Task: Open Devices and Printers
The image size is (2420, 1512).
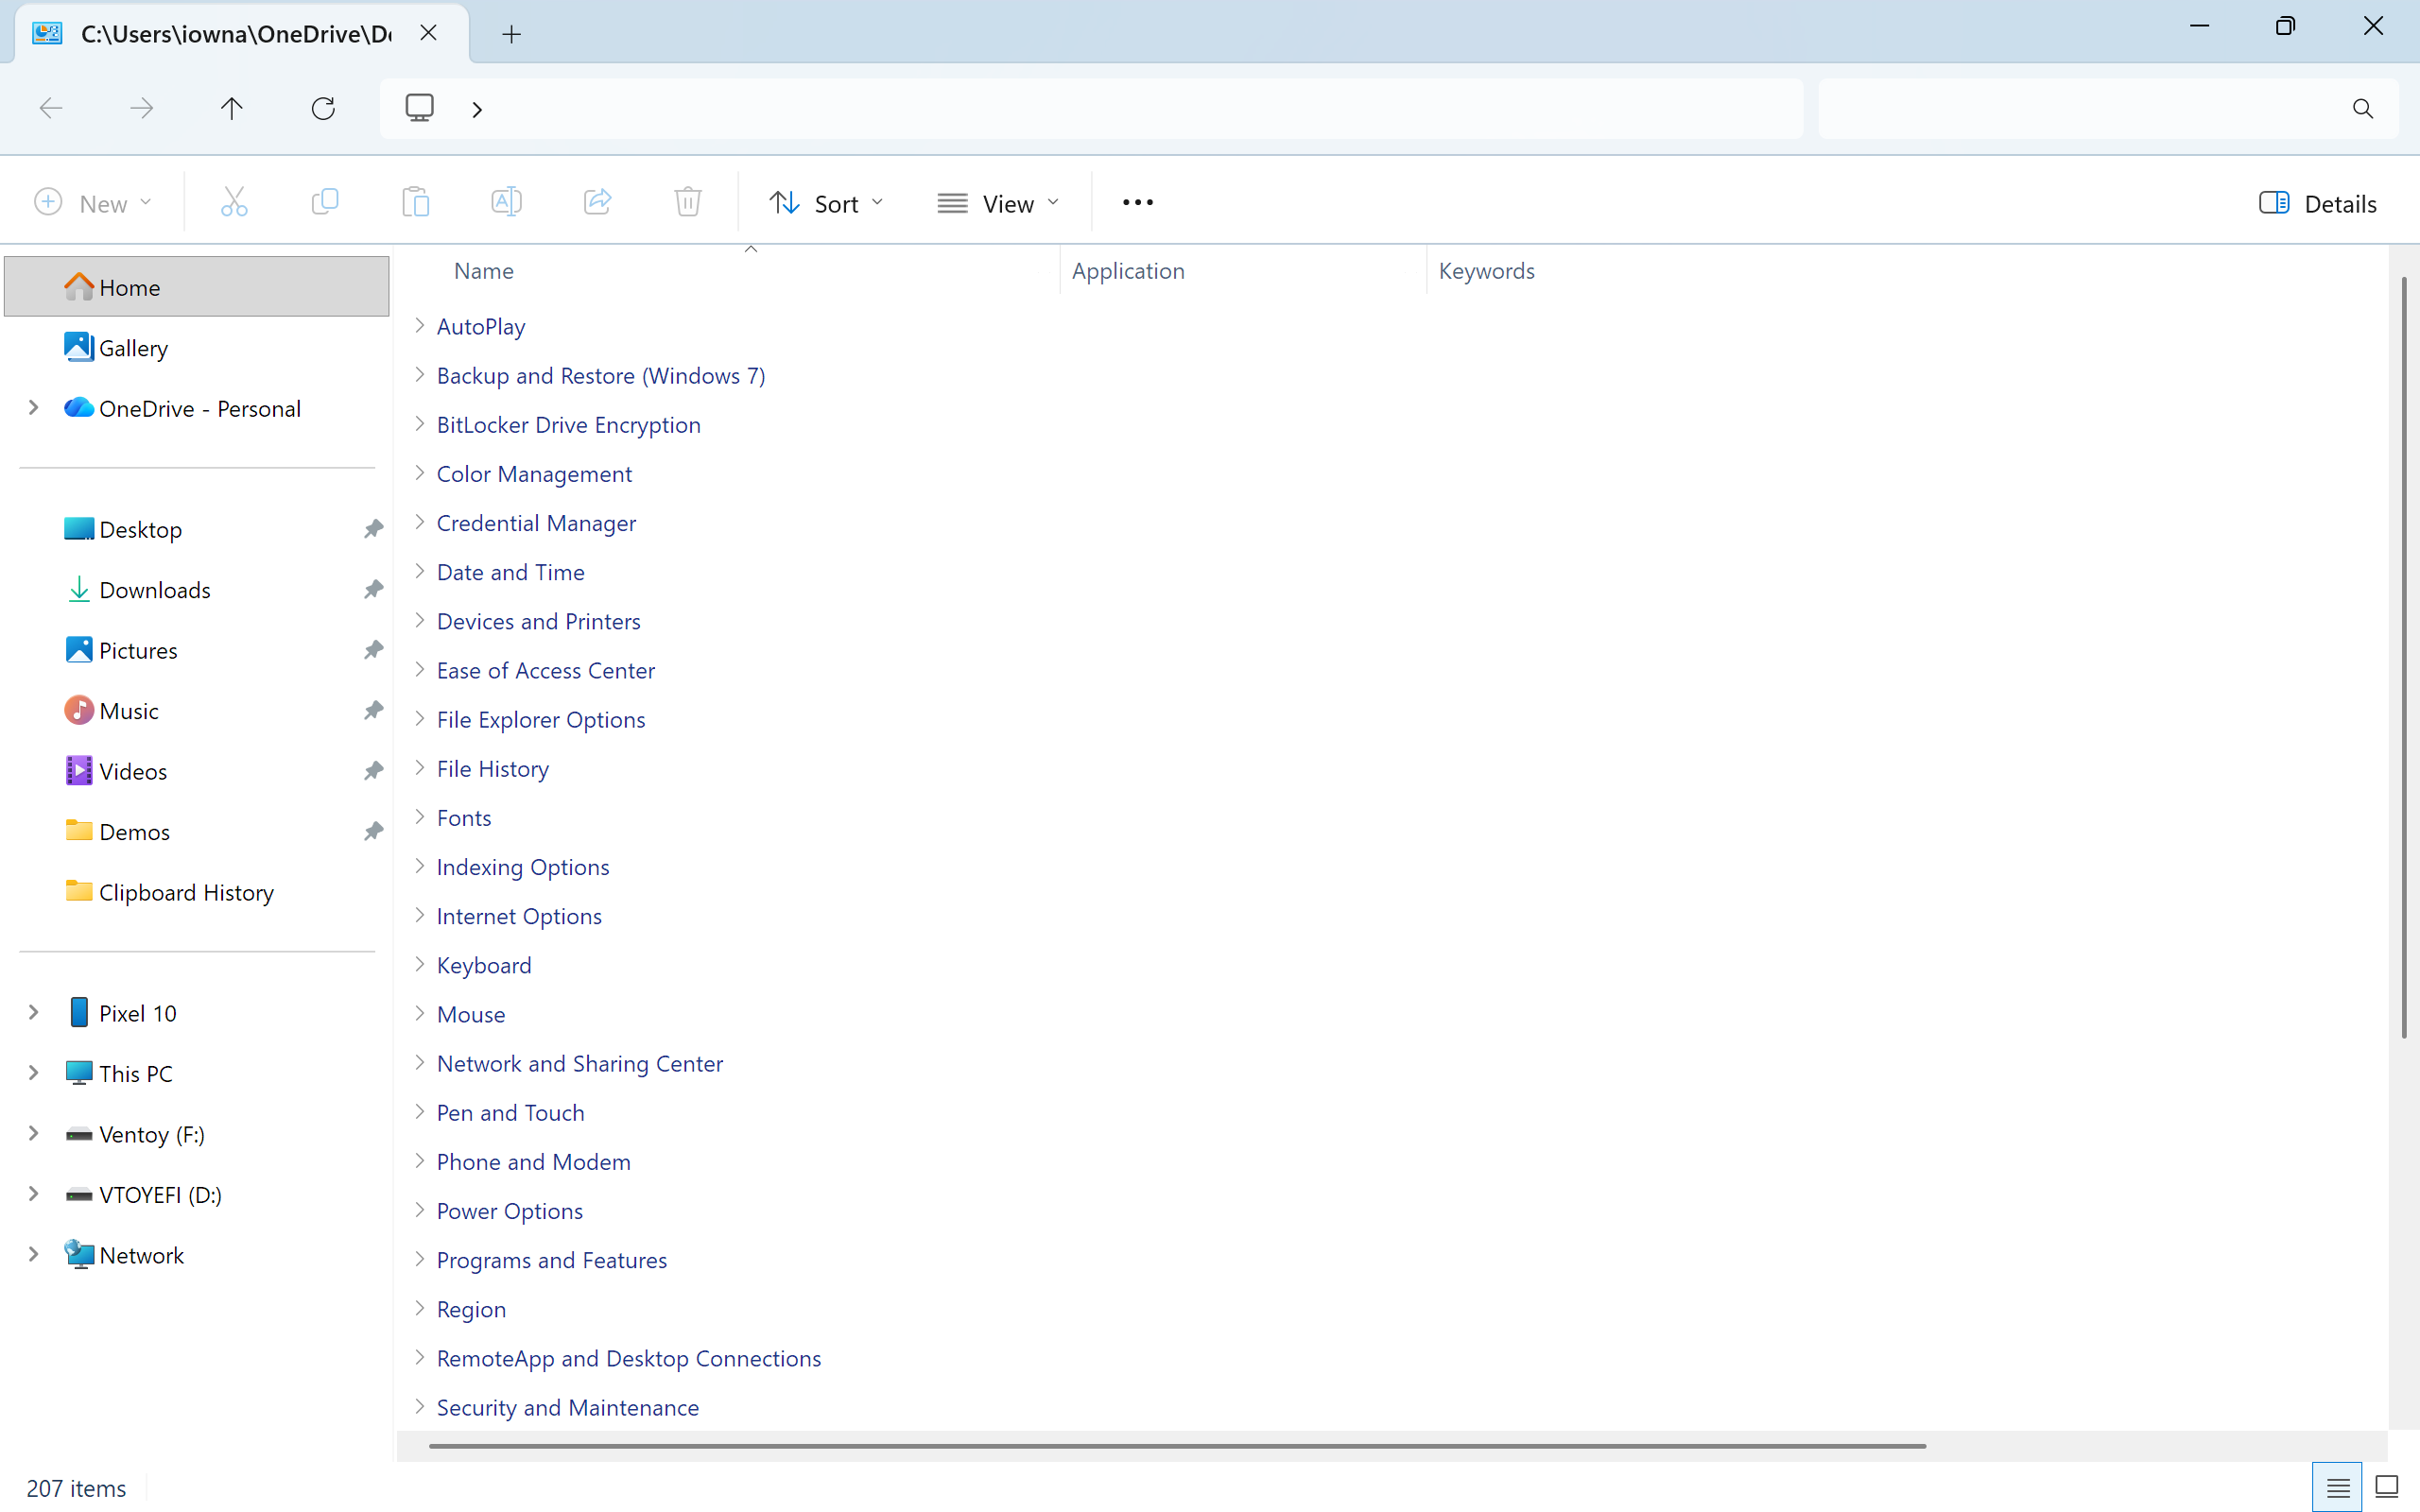Action: (538, 621)
